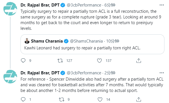
Task: Like the first tweet with 137 likes
Action: pyautogui.click(x=99, y=61)
